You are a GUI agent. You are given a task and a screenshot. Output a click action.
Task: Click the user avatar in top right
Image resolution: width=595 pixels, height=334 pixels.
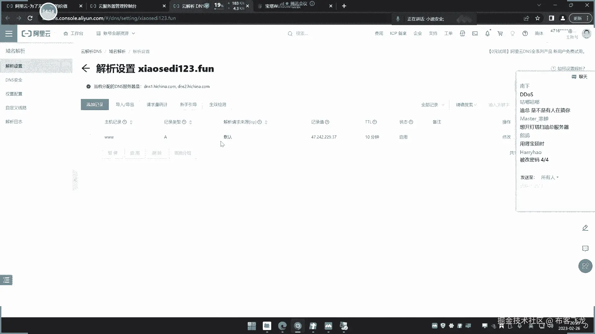coord(586,33)
